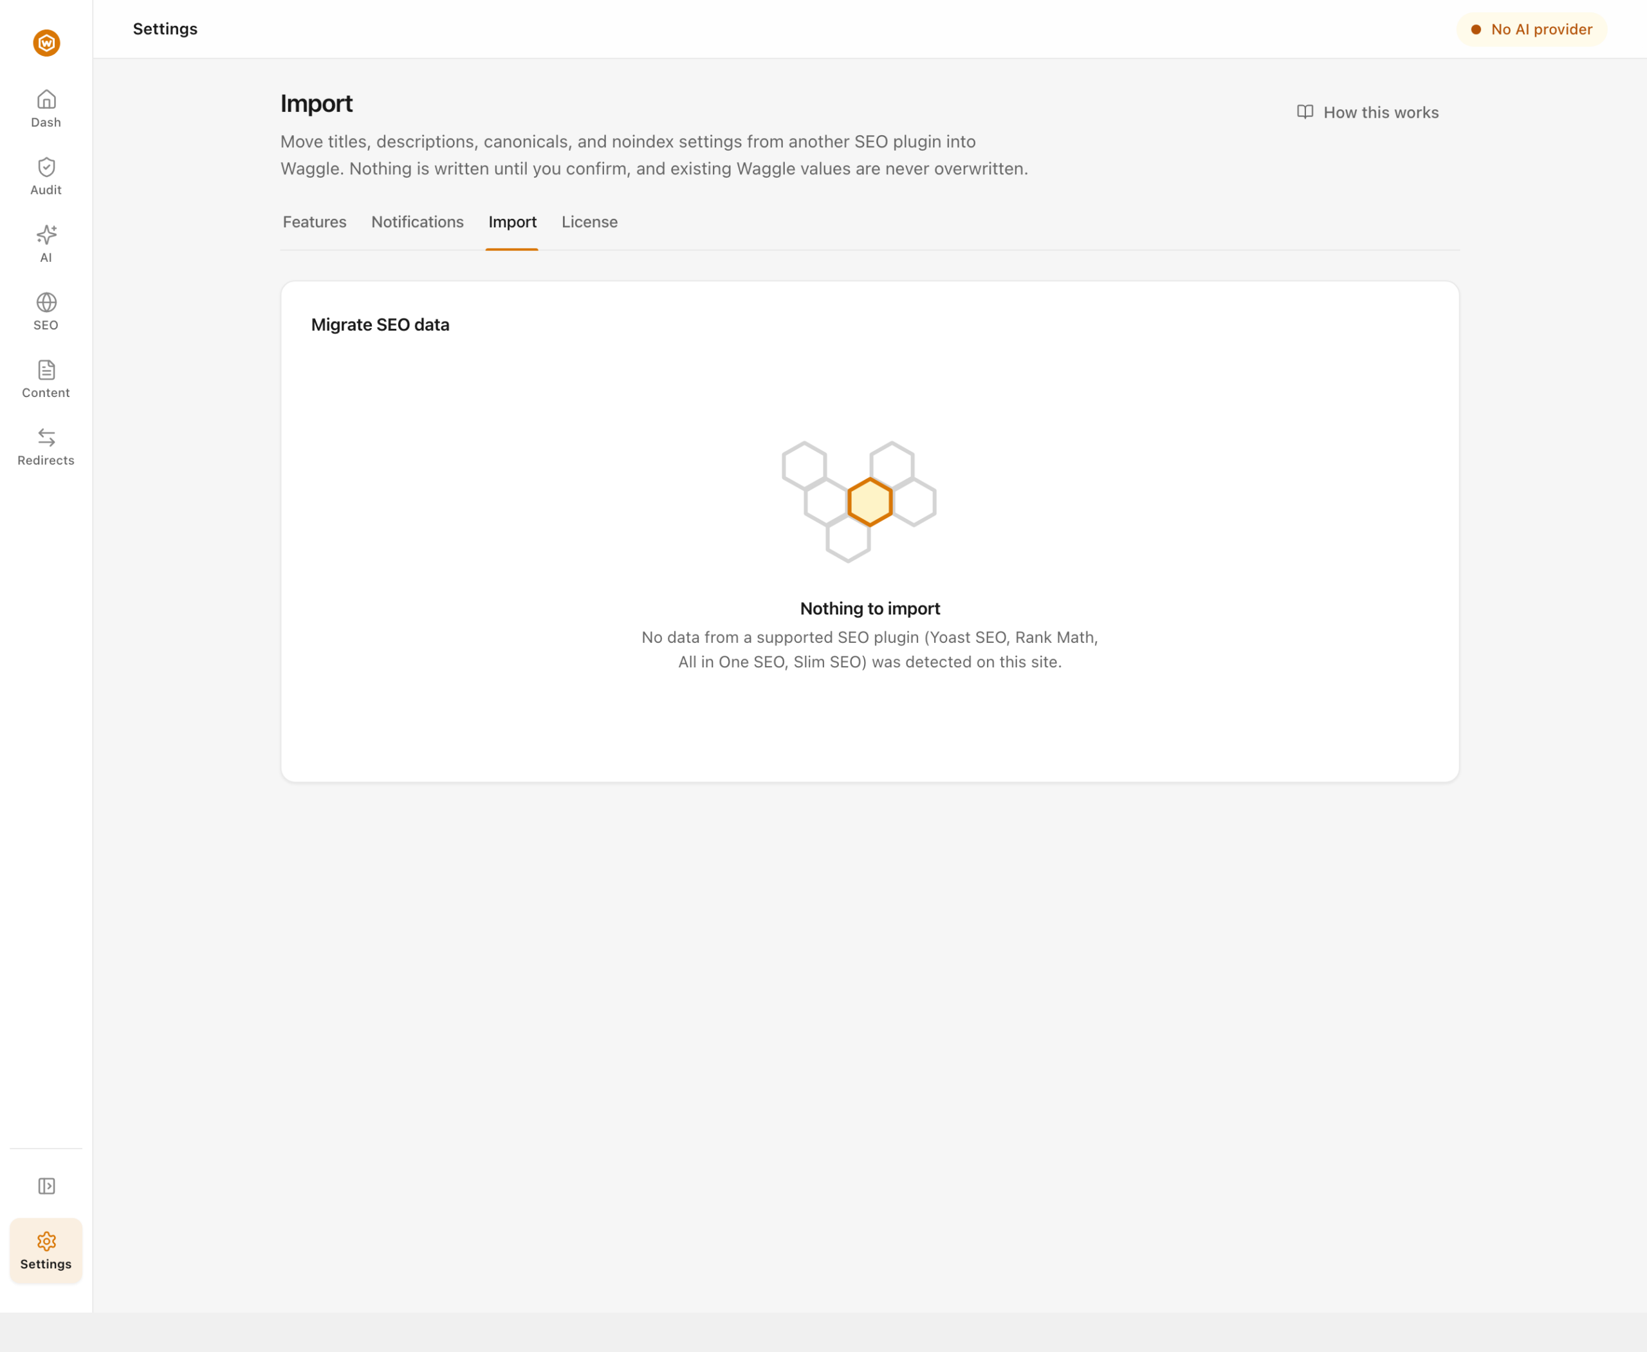Switch to the Features tab

tap(315, 222)
